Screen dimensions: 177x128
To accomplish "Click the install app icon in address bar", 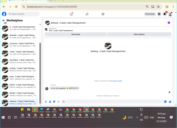I will pyautogui.click(x=153, y=7).
